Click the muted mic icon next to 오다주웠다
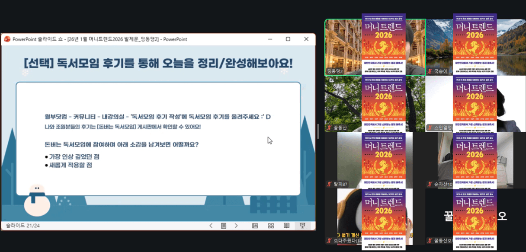The width and height of the screenshot is (526, 252). [x=329, y=241]
